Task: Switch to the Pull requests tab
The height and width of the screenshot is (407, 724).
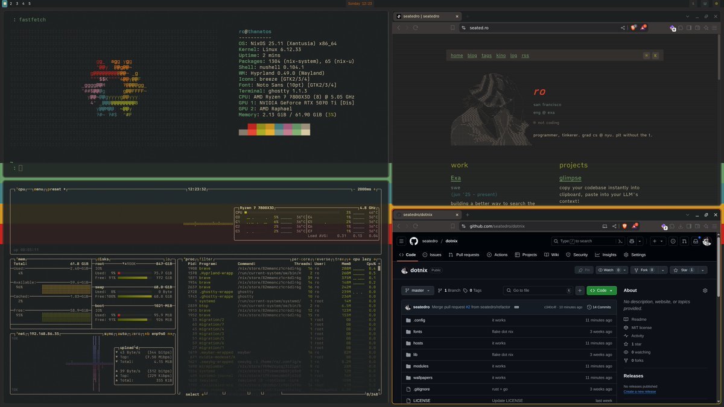Action: 463,255
